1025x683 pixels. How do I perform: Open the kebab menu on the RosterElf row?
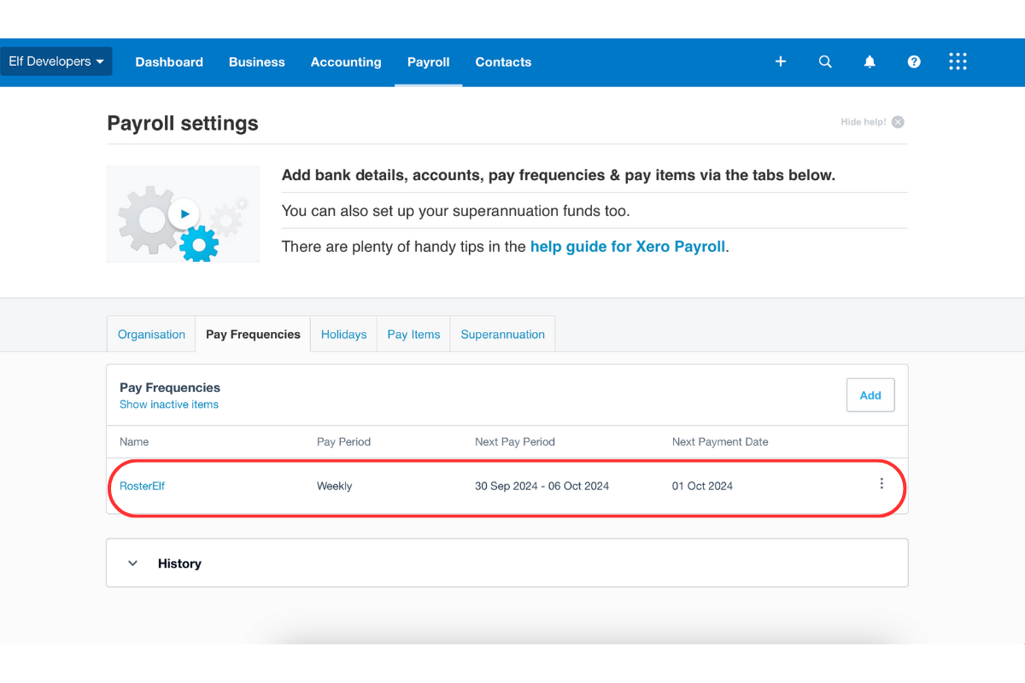(x=881, y=483)
